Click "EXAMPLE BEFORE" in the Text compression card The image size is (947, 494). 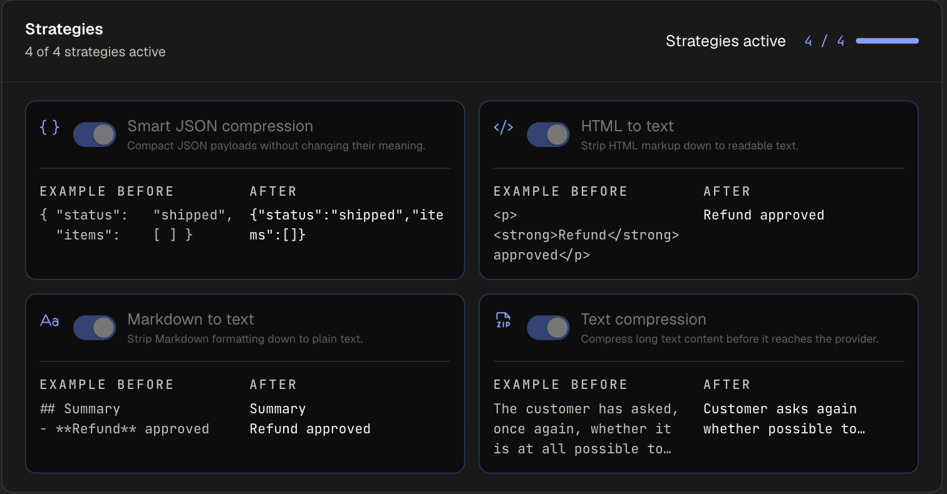click(x=560, y=385)
